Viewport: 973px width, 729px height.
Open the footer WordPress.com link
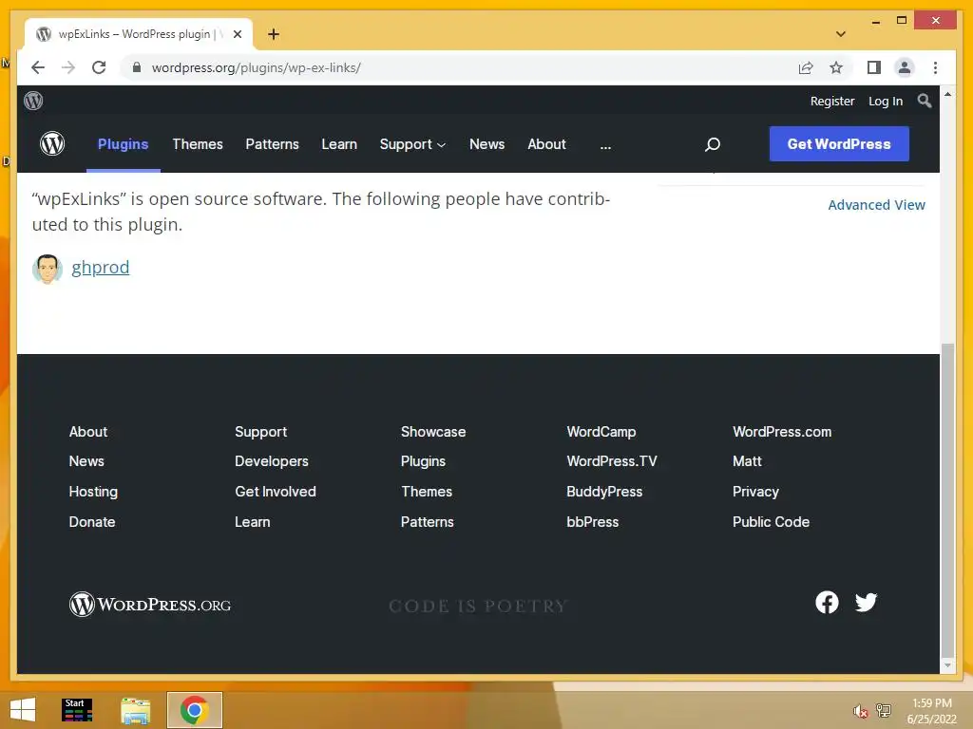pyautogui.click(x=782, y=432)
